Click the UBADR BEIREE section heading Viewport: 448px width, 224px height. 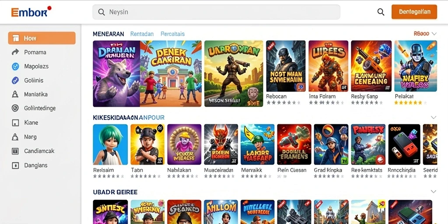[x=115, y=192]
